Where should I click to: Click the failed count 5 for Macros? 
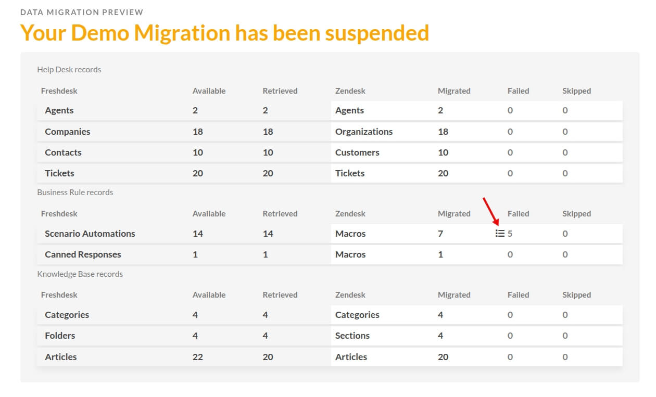[510, 234]
